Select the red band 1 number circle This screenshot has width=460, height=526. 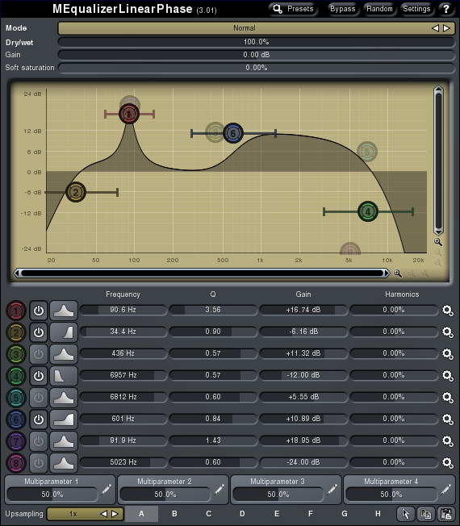(x=16, y=311)
